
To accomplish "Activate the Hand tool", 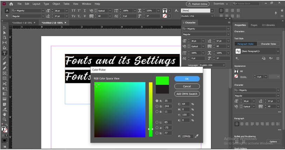I will [x=5, y=114].
